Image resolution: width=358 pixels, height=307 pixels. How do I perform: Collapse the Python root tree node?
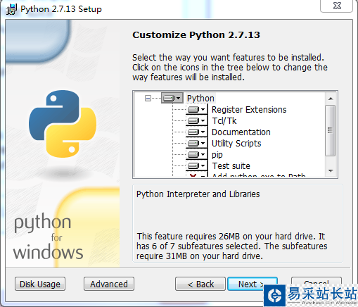tap(148, 98)
